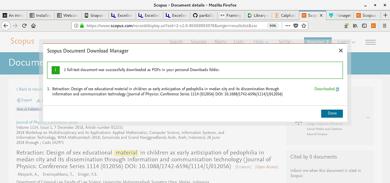Click 'Cited by 0 documents' heading
Screen dimensions: 390x183
(314, 157)
